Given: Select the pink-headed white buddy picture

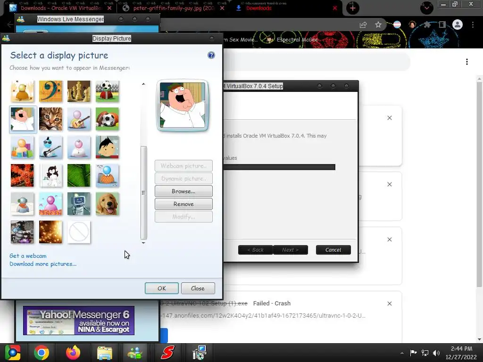Looking at the screenshot, I should pos(79,148).
